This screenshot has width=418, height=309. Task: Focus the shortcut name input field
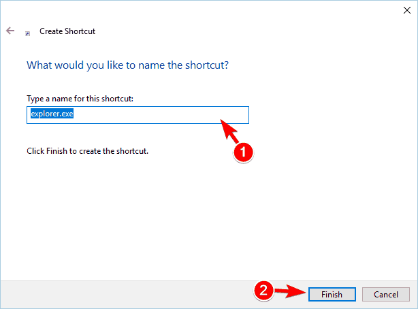138,115
